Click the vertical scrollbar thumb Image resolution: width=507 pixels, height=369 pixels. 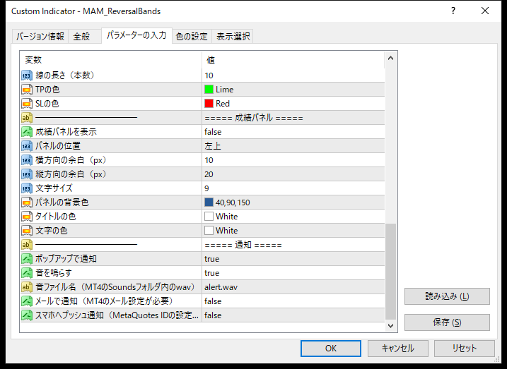coord(390,272)
